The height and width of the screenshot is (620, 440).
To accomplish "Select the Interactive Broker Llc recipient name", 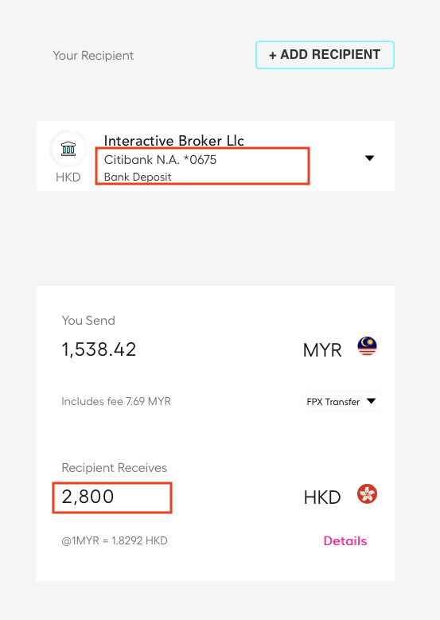I will 174,141.
